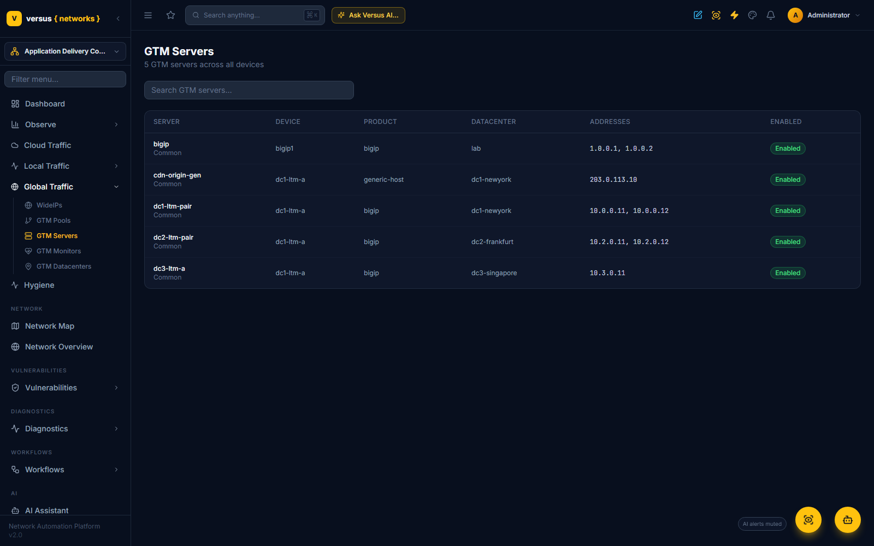Screen dimensions: 874x546
Task: Expand the Vulnerabilities menu chevron
Action: [116, 388]
